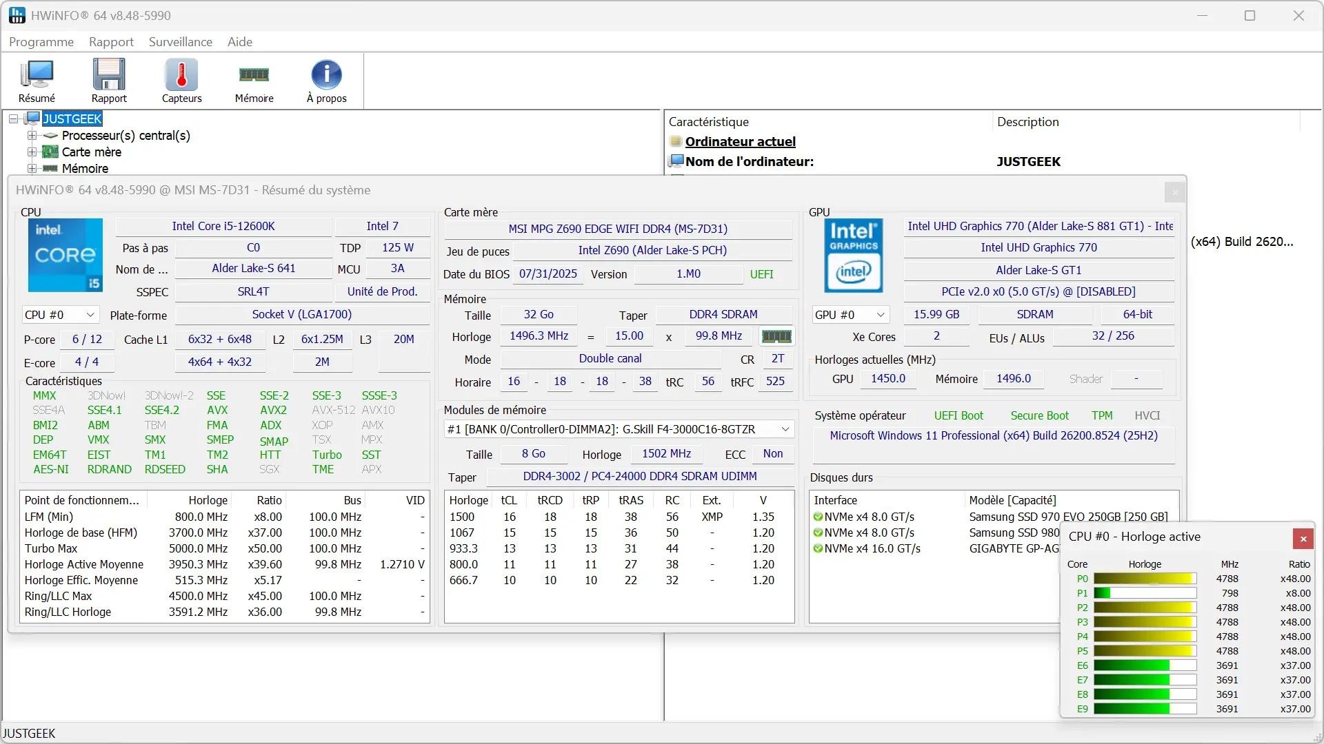
Task: Open the Résumé toolbar icon
Action: [37, 74]
